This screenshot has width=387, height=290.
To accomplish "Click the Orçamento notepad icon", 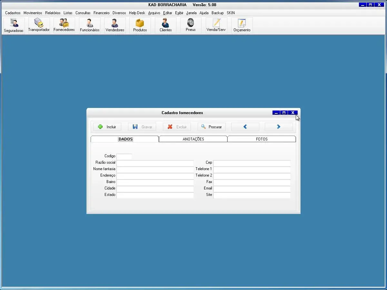I will coord(242,25).
